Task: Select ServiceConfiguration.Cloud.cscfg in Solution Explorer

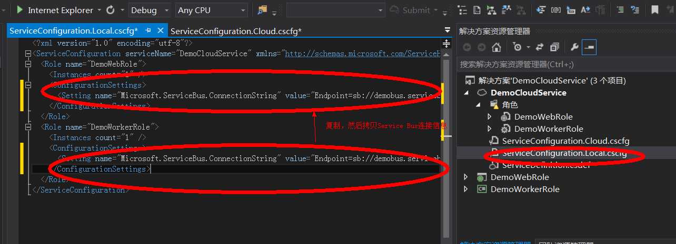Action: [x=565, y=141]
